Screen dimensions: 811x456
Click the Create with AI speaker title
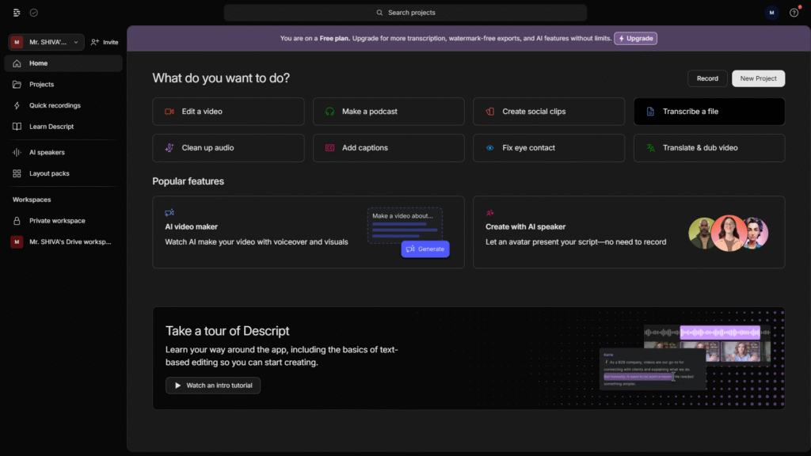pos(526,227)
